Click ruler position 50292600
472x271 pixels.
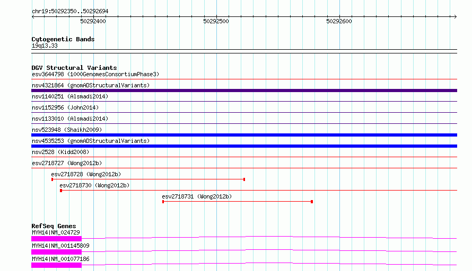point(339,21)
